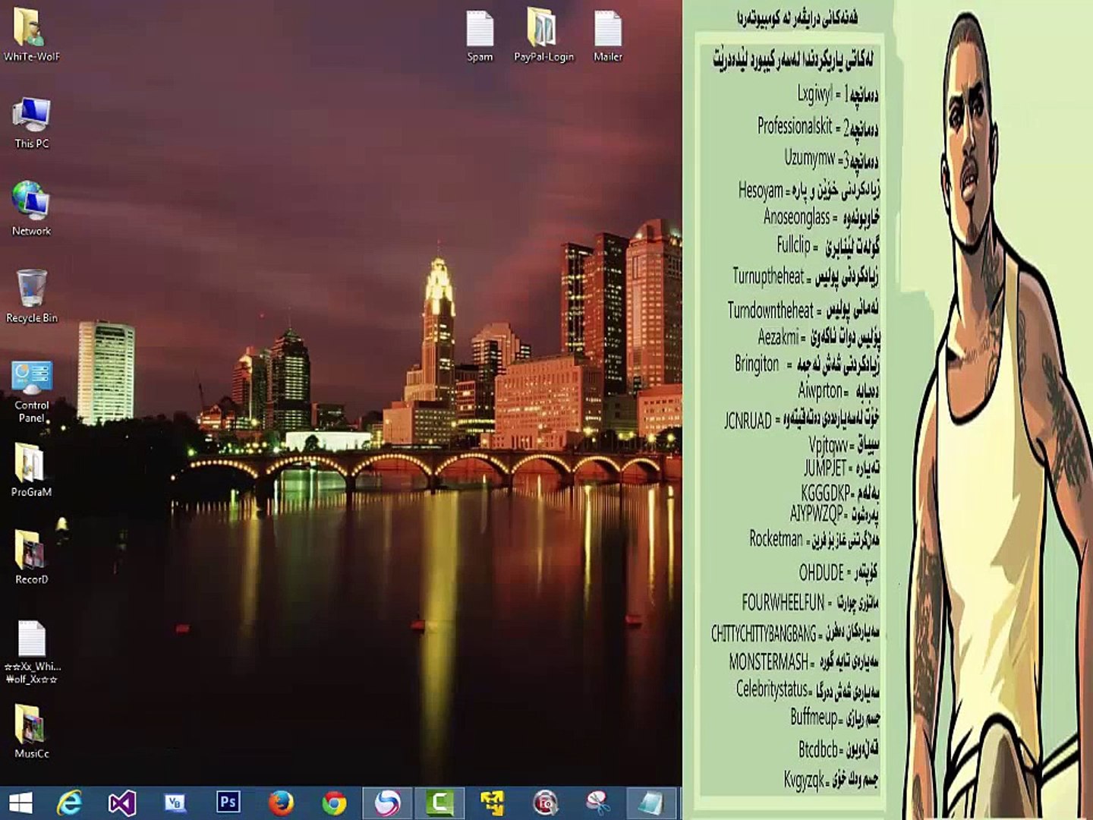Screen dimensions: 1093x820
Task: Open the red screen recorder taskbar icon
Action: (546, 803)
